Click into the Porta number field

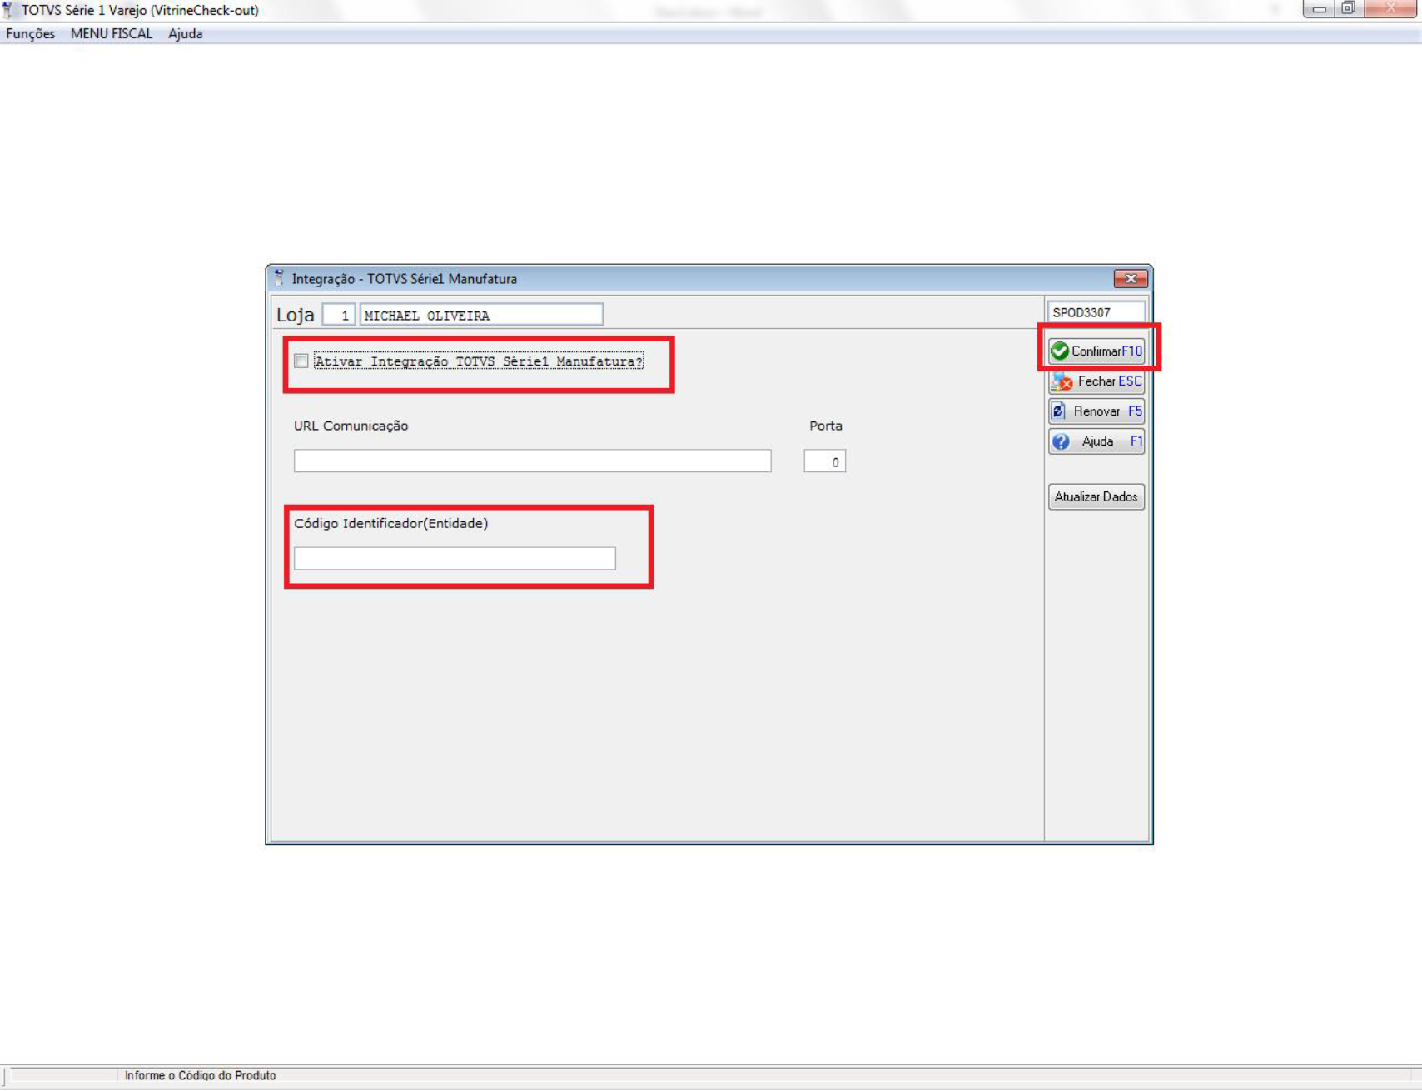[825, 461]
